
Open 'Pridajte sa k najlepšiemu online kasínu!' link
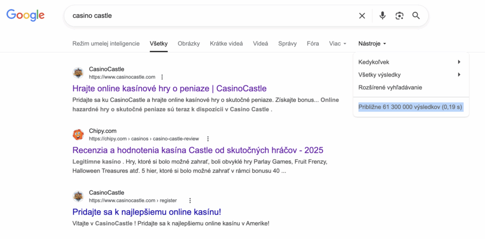(146, 212)
